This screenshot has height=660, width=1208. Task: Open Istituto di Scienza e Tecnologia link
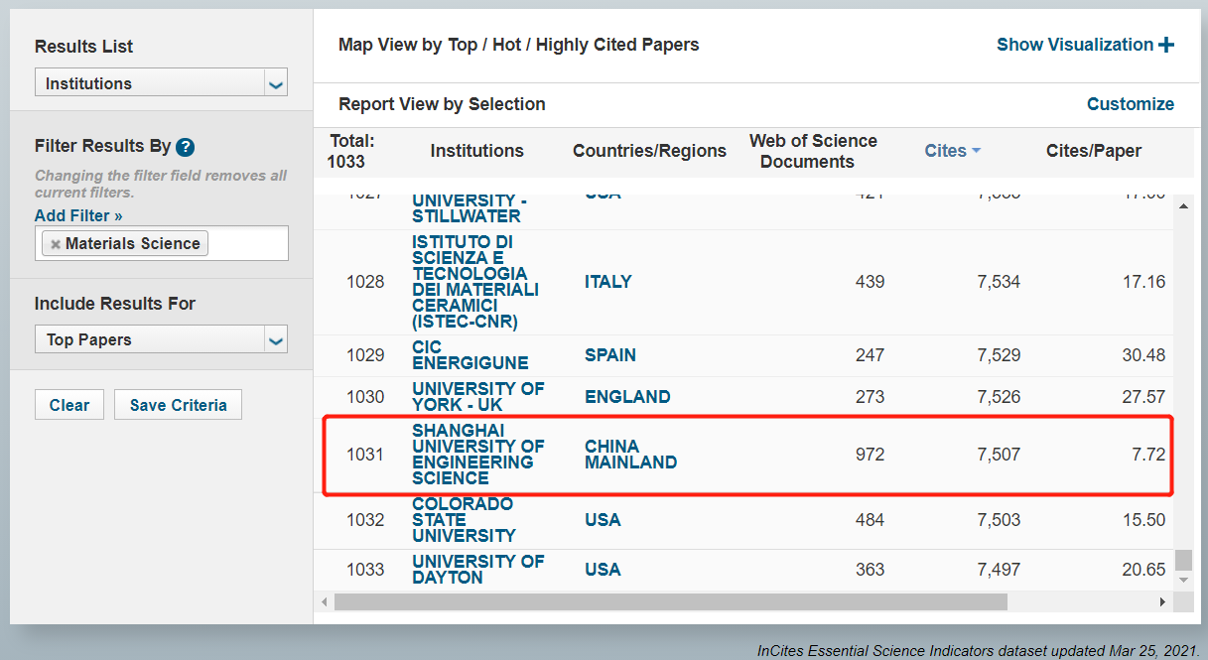[x=475, y=282]
